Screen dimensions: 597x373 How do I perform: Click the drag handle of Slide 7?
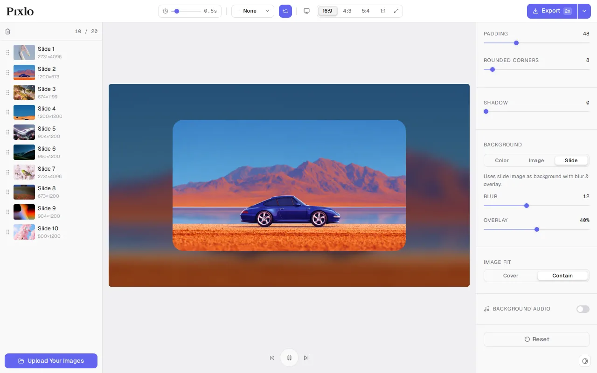click(x=7, y=173)
